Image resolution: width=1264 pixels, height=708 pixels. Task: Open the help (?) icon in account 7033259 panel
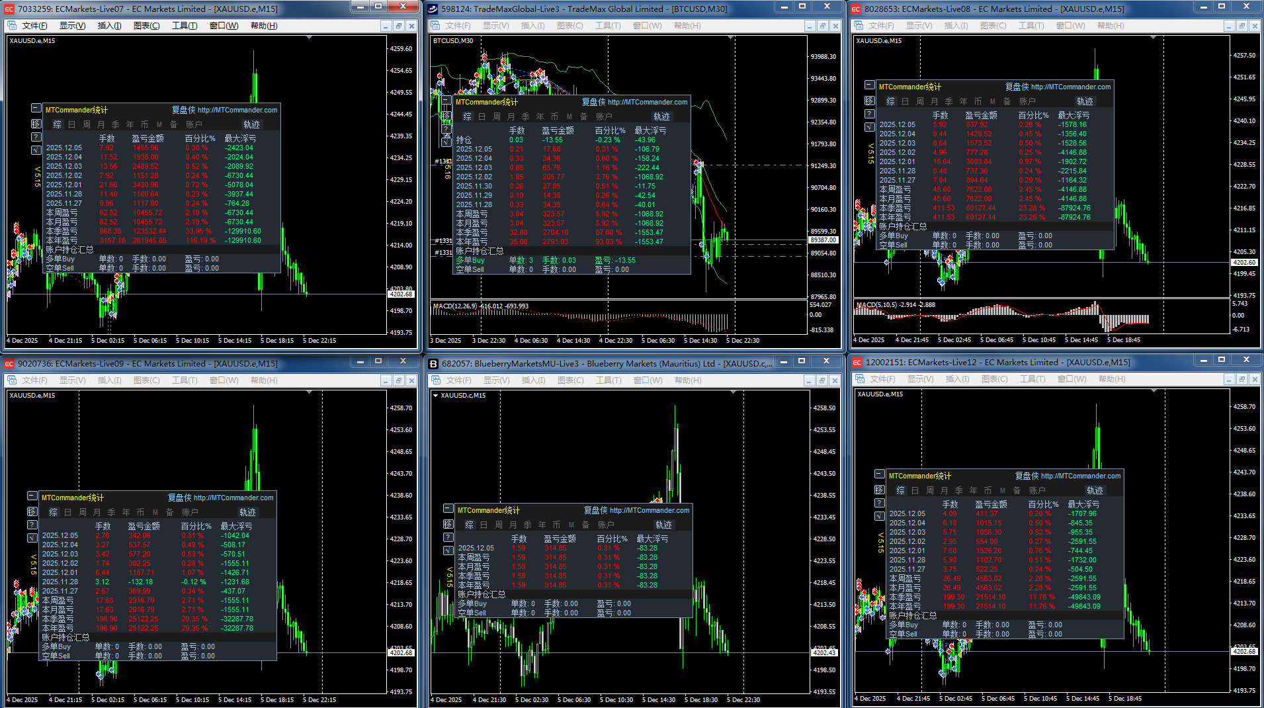click(x=36, y=137)
